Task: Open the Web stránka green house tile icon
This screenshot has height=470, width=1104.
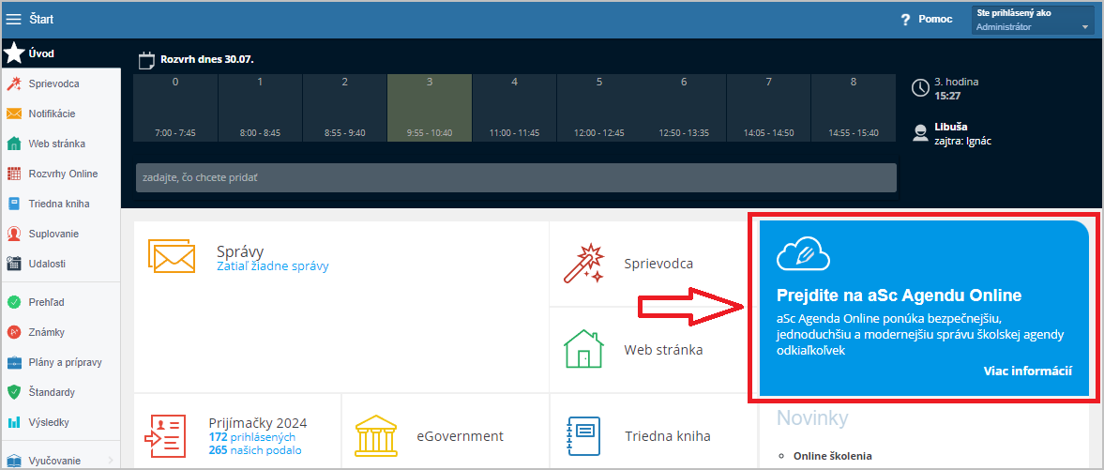Action: click(x=583, y=350)
